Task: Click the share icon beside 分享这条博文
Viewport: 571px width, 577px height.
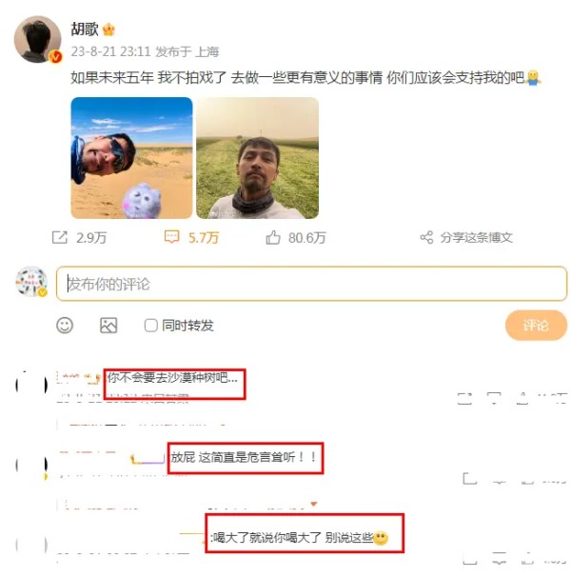Action: [426, 237]
